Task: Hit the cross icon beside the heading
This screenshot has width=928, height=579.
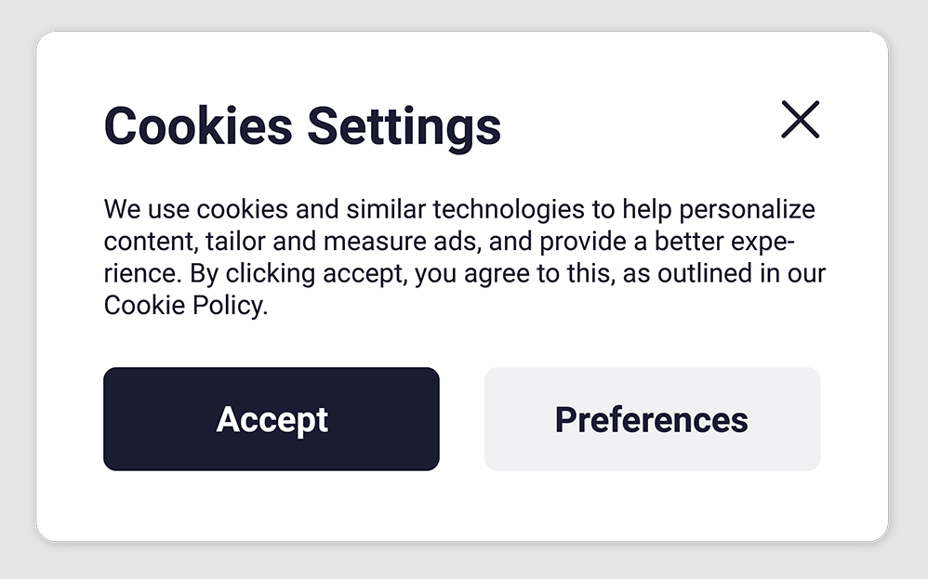Action: pos(800,120)
